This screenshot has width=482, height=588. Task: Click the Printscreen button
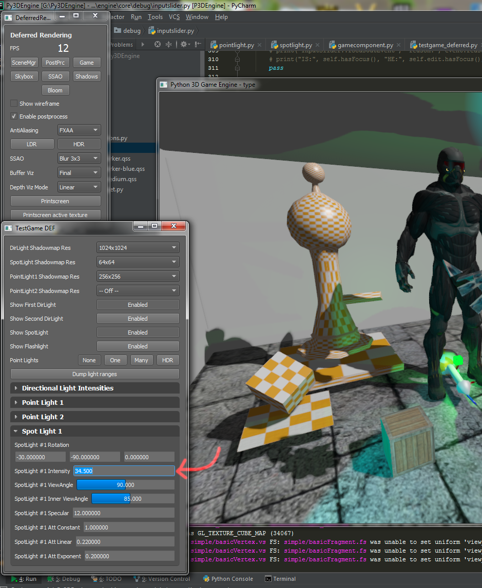(55, 201)
